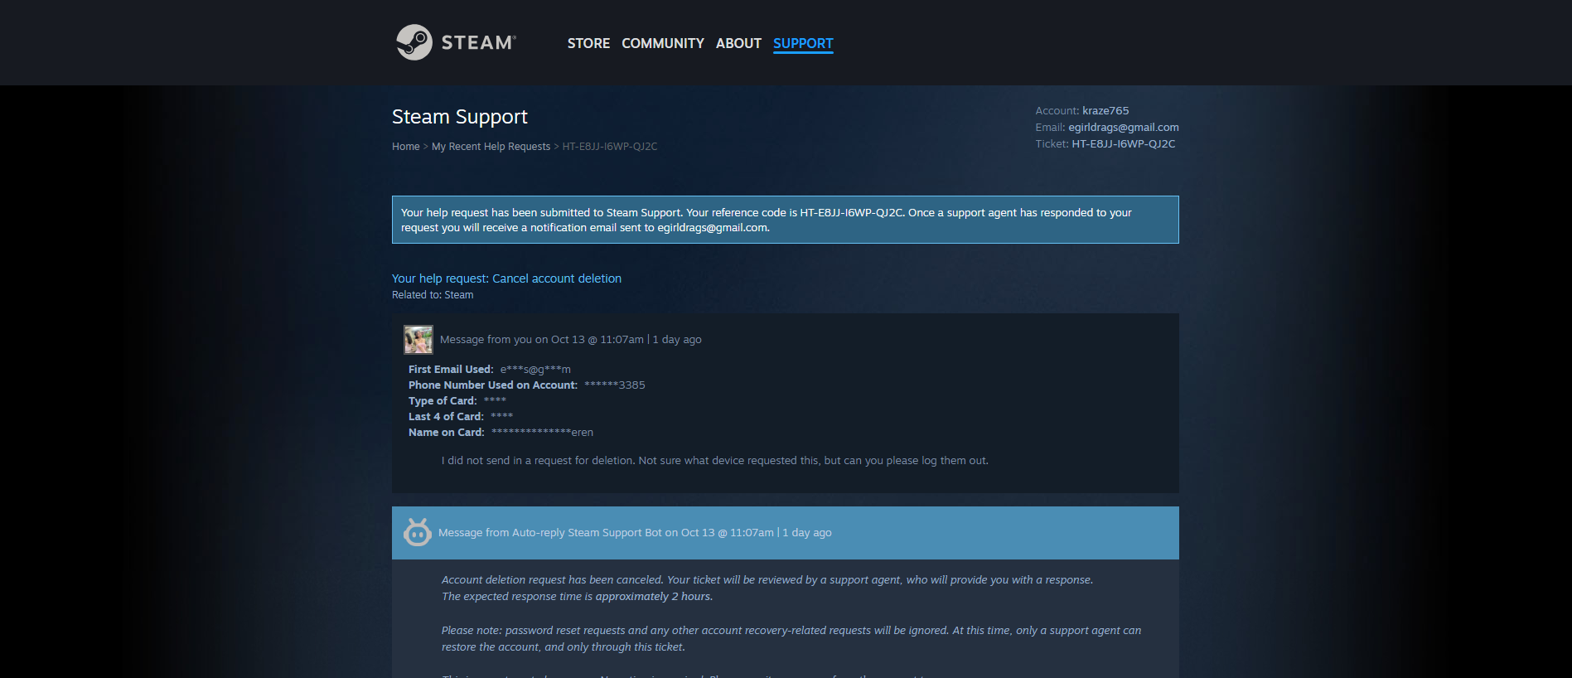Select the phone number ending 3385

coord(615,385)
